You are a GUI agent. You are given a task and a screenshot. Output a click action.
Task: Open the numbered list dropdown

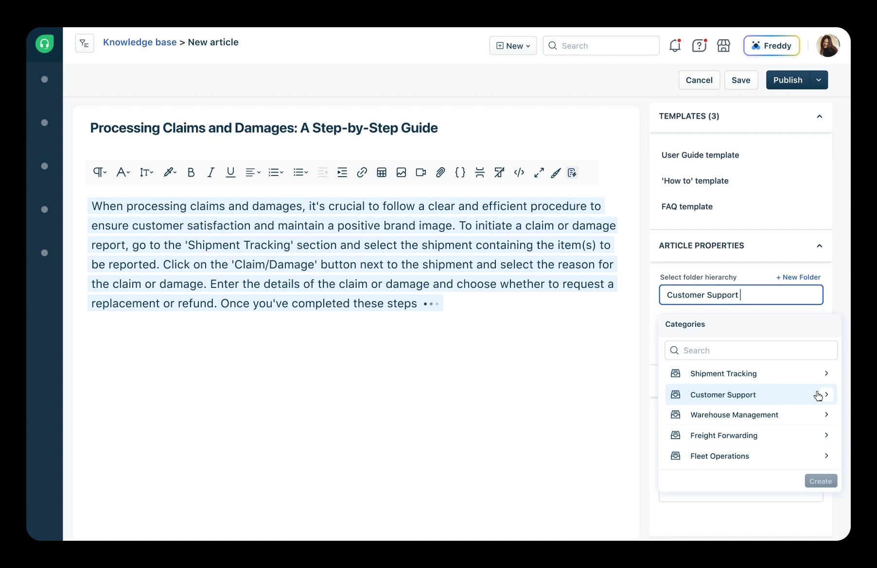tap(276, 172)
